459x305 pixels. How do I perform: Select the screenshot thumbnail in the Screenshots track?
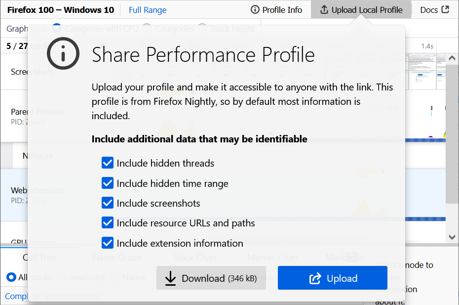coord(422,72)
